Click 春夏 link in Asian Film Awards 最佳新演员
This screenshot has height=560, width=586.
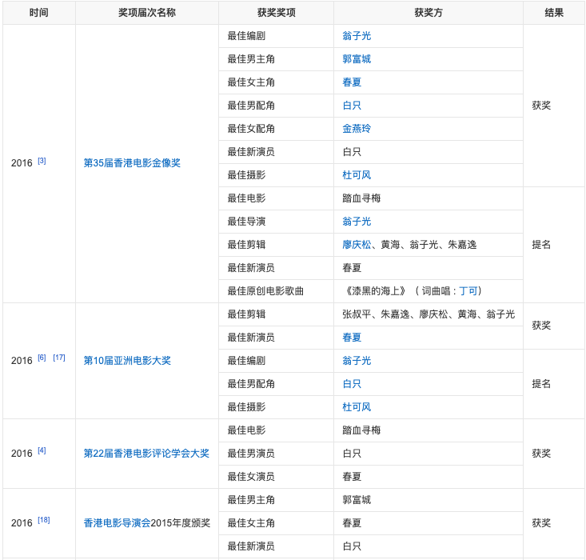click(x=352, y=338)
